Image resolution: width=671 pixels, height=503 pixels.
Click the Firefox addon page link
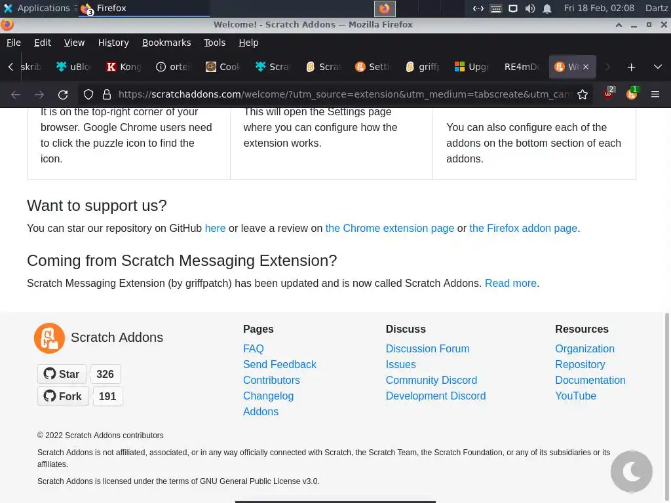[523, 229]
